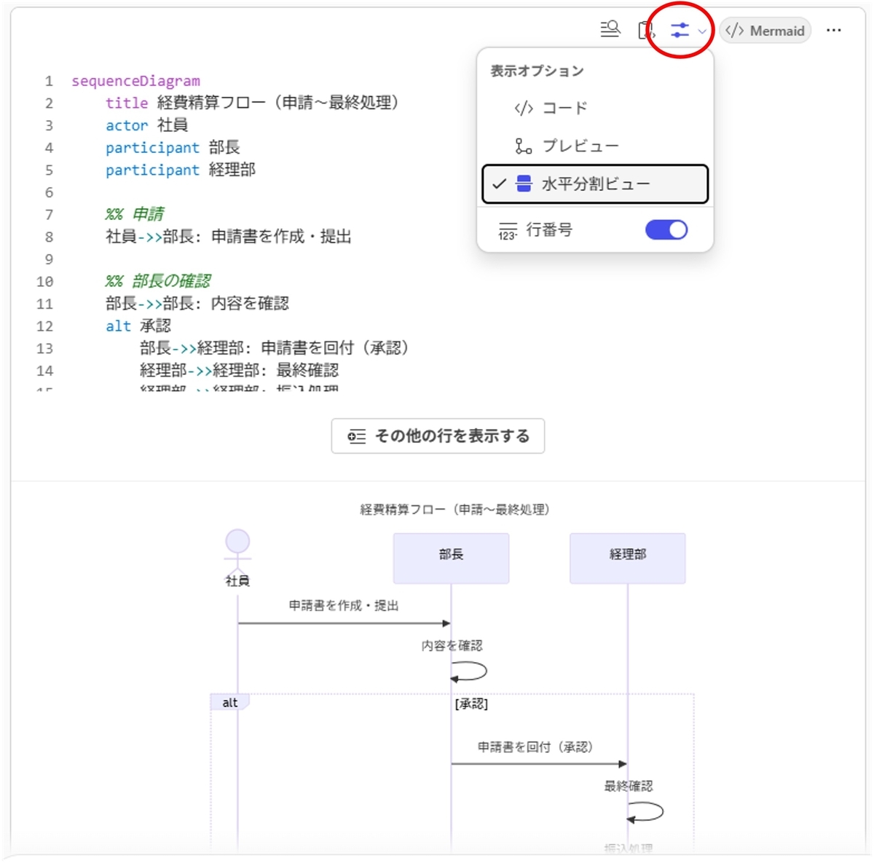Click the title line 経費精算フロー in code
The width and height of the screenshot is (874, 863).
(252, 103)
